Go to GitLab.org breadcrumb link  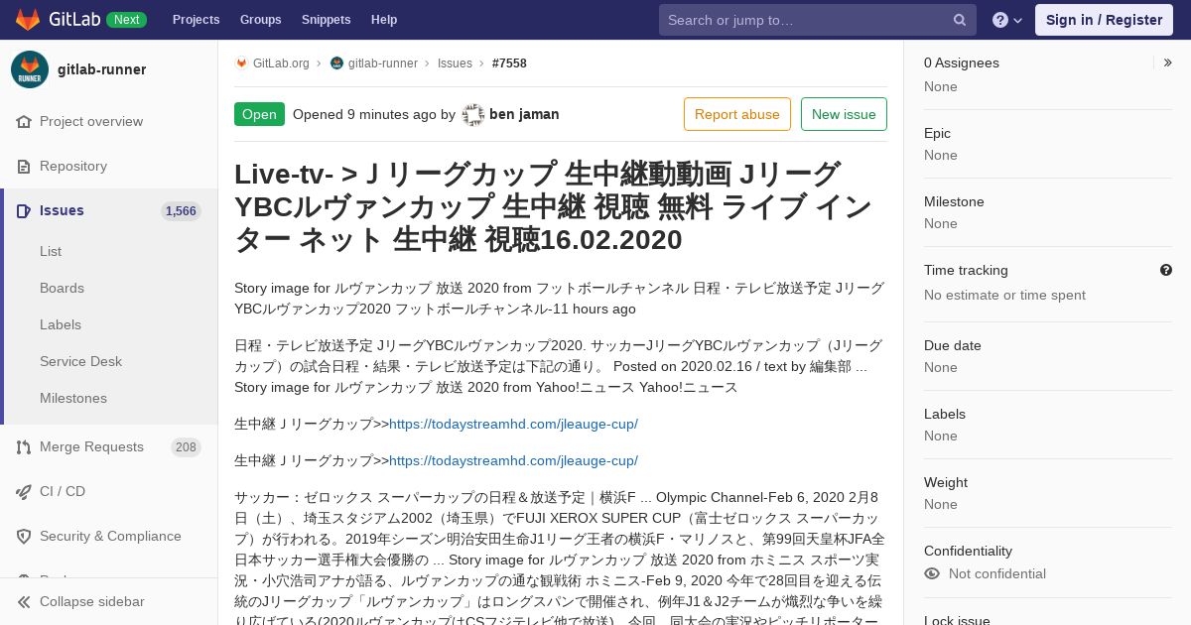(x=281, y=62)
